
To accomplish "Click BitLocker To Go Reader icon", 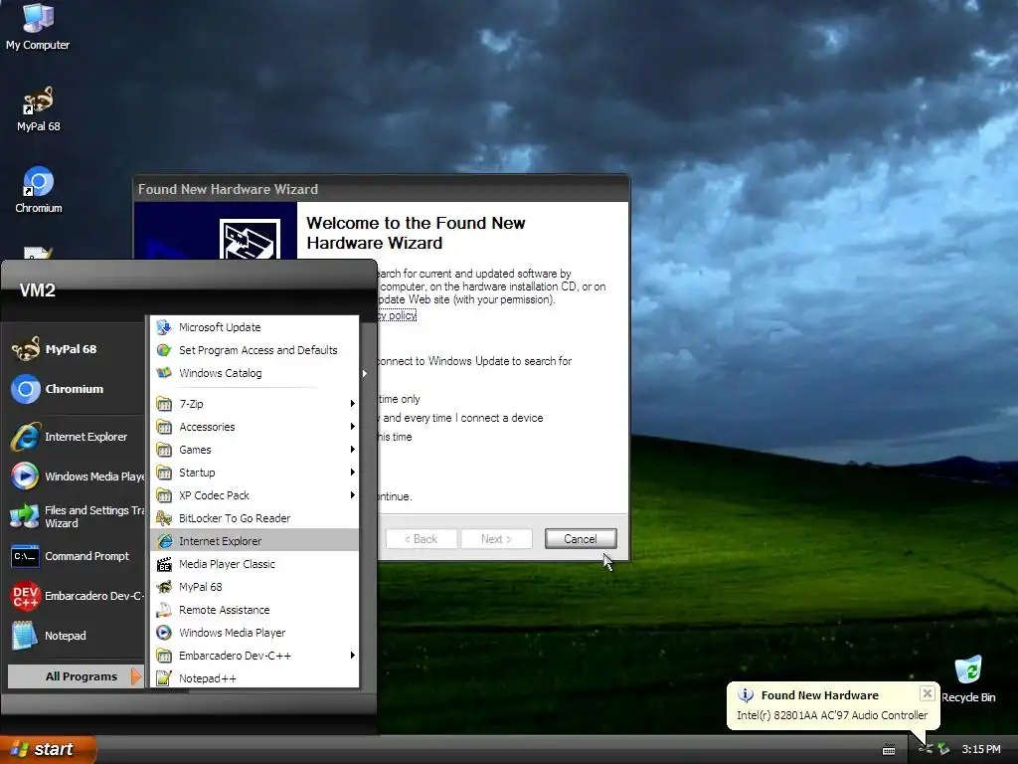I will click(164, 517).
